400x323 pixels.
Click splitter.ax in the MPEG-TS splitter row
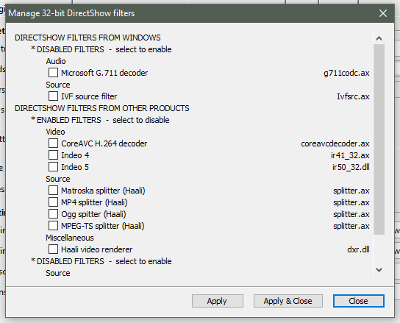351,226
